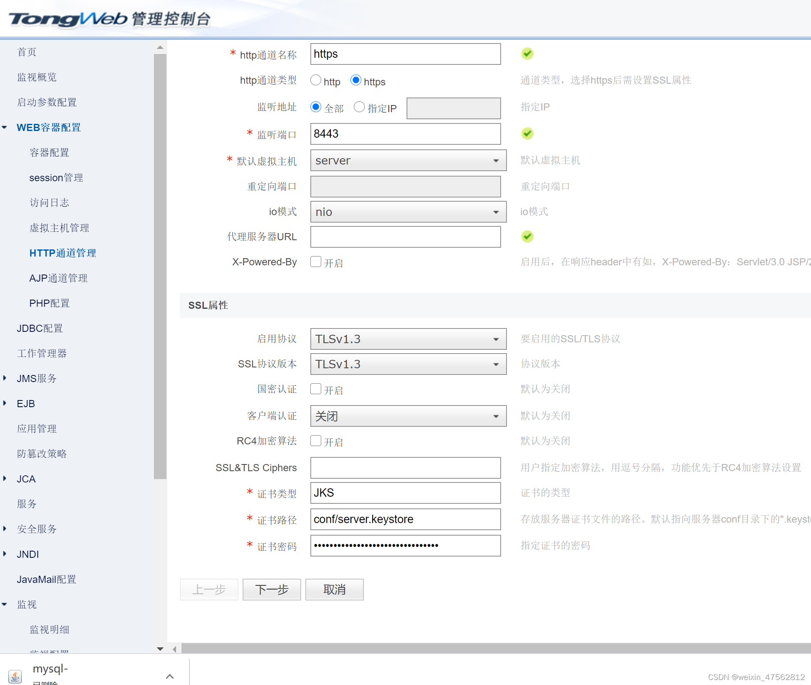Expand the JCA menu arrow
Viewport: 811px width, 685px height.
click(x=5, y=478)
